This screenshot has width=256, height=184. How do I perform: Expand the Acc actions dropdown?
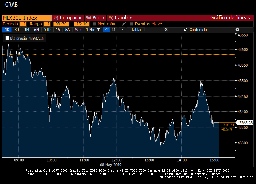pyautogui.click(x=95, y=18)
